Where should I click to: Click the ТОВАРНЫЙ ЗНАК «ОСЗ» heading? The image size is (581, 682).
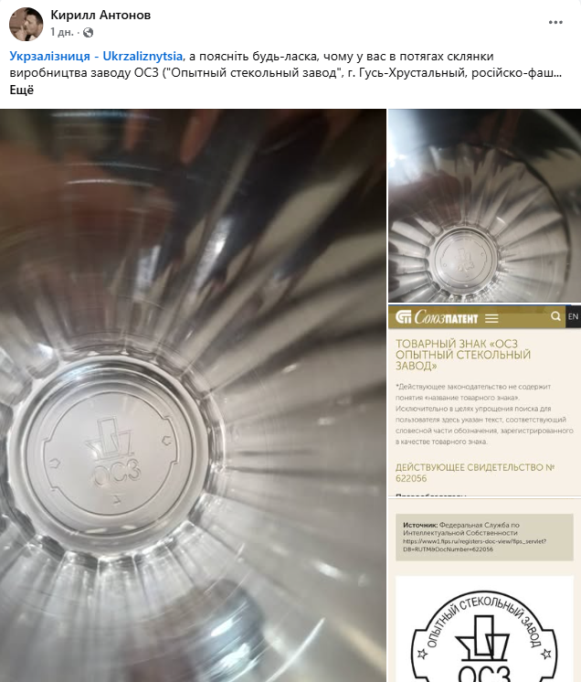click(x=463, y=355)
